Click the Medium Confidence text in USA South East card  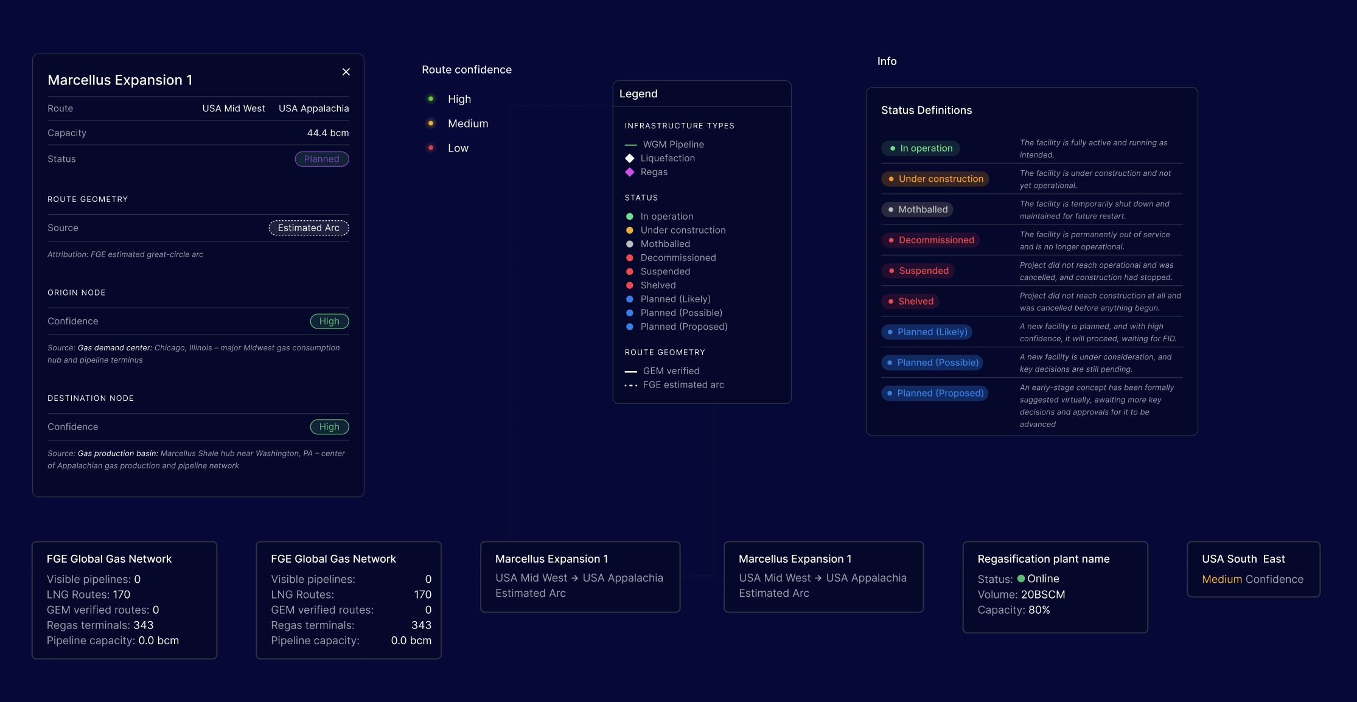[1252, 579]
